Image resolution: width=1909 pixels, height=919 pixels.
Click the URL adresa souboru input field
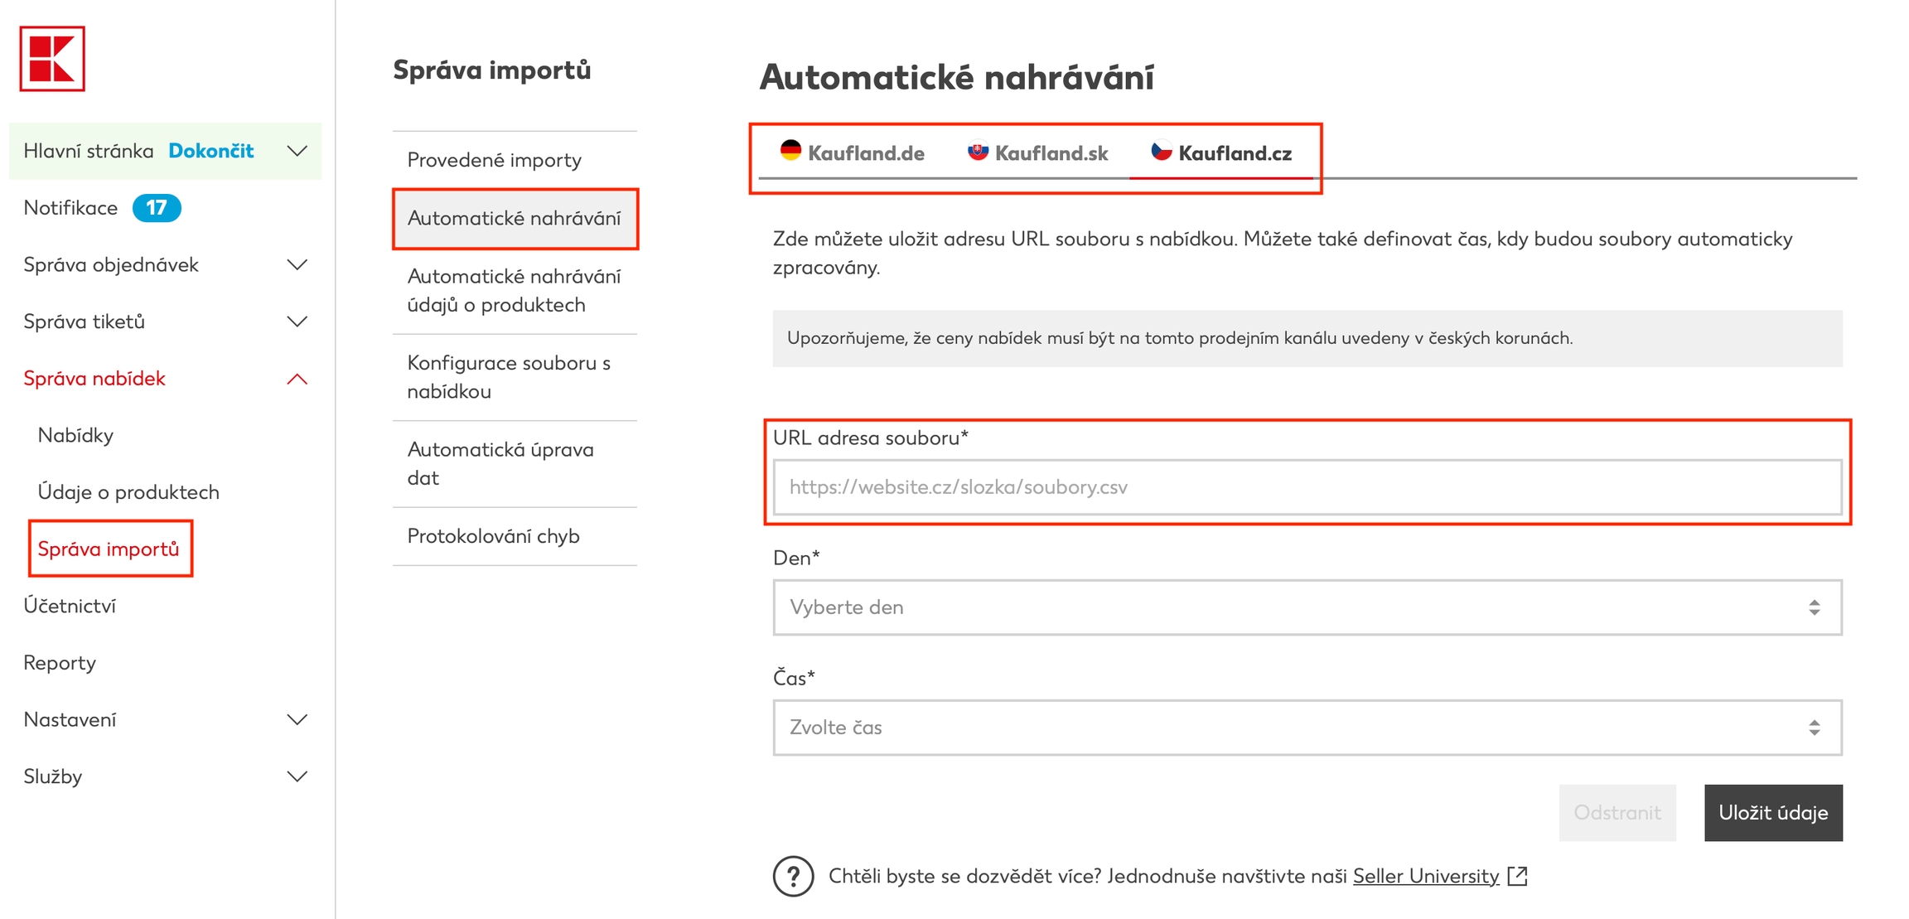point(1307,487)
